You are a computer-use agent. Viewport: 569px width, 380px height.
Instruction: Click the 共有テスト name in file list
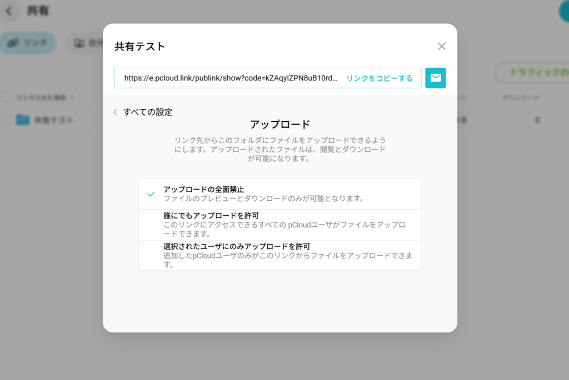pyautogui.click(x=54, y=120)
